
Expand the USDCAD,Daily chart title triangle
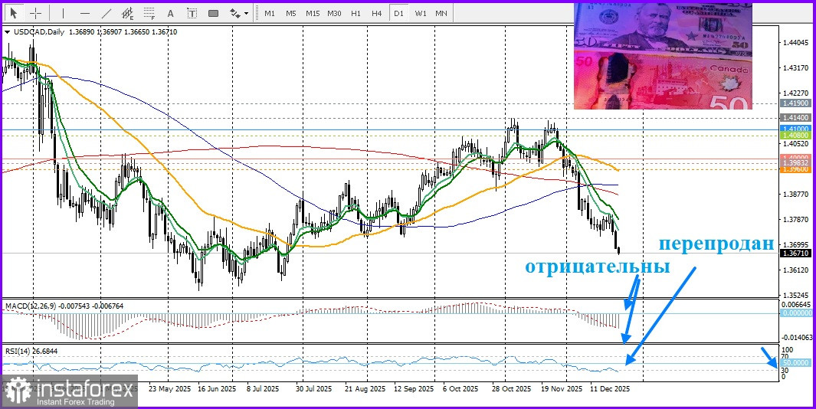(x=7, y=32)
